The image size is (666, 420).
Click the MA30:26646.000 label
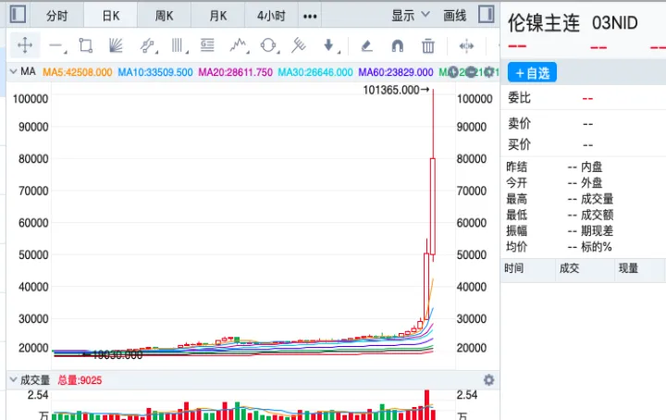pos(315,72)
